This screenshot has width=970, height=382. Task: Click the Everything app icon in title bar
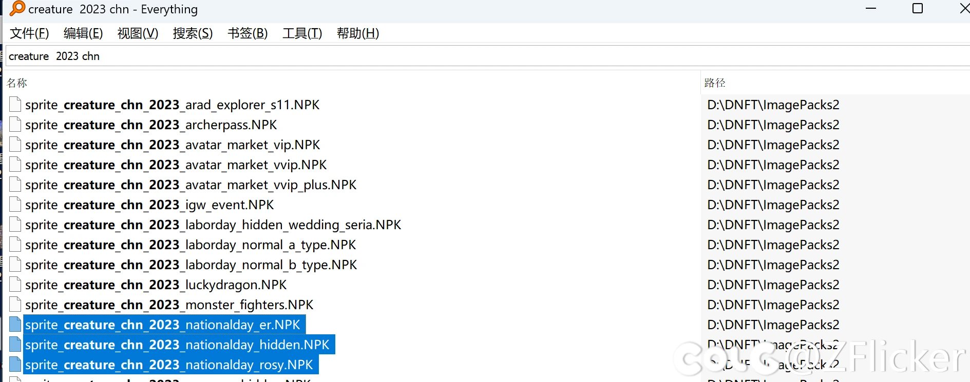[x=17, y=9]
